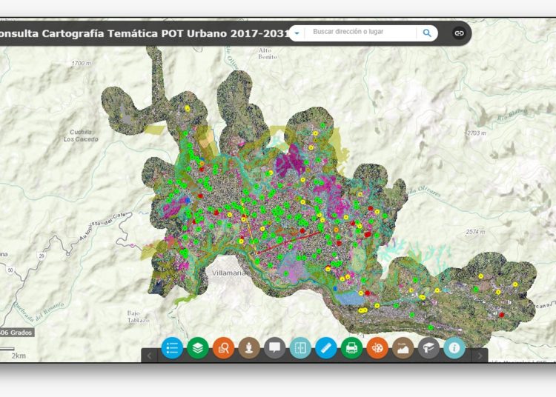The height and width of the screenshot is (397, 556).
Task: Show more widgets with right arrow
Action: pyautogui.click(x=480, y=356)
